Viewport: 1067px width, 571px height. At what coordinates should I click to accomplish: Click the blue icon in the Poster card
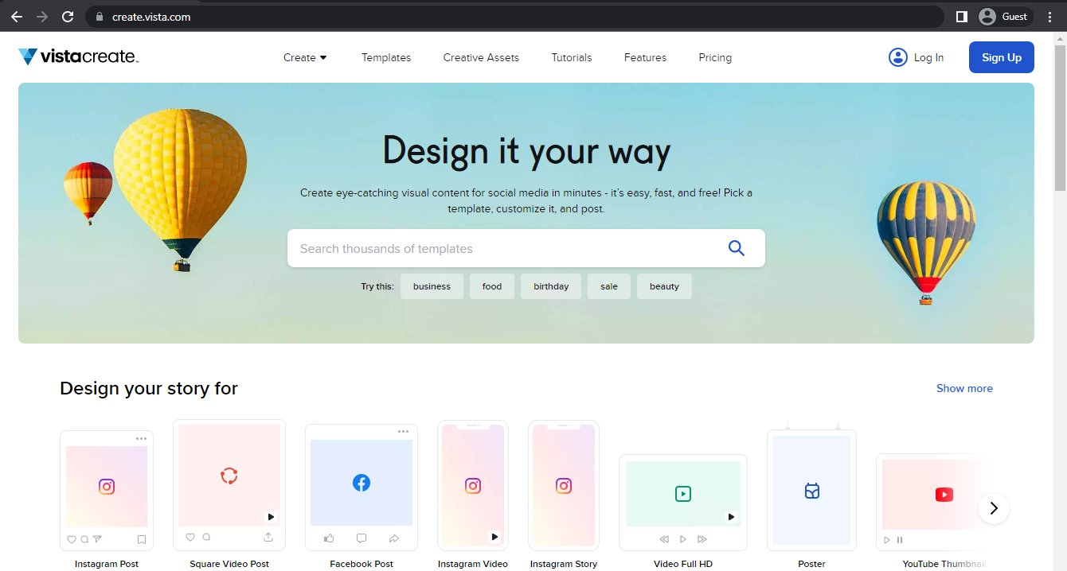(811, 491)
